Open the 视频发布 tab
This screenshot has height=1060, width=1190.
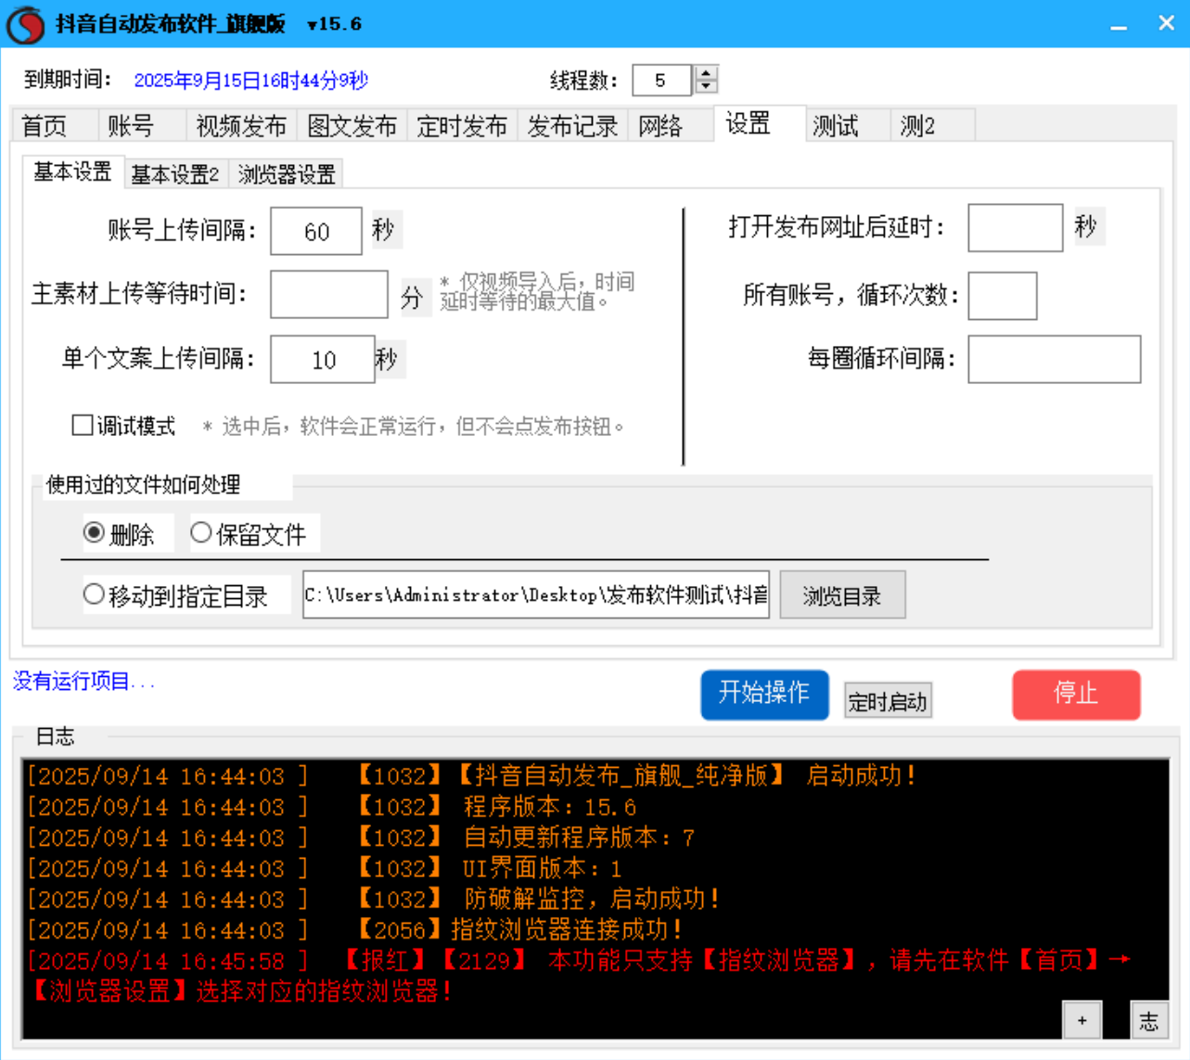pos(240,126)
